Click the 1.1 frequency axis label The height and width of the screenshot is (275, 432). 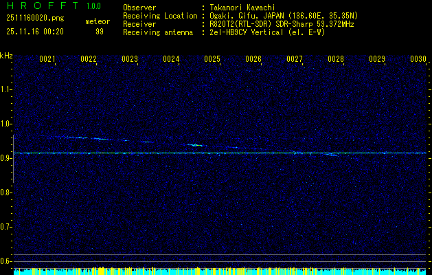tap(6, 89)
